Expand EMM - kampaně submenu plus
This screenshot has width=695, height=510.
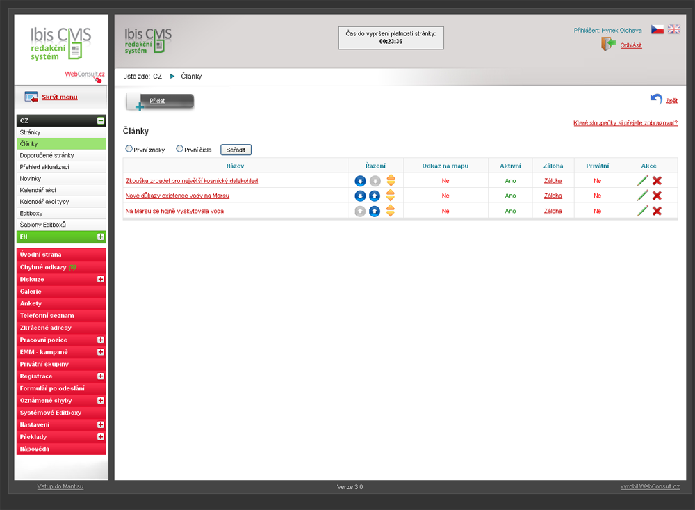pos(101,352)
